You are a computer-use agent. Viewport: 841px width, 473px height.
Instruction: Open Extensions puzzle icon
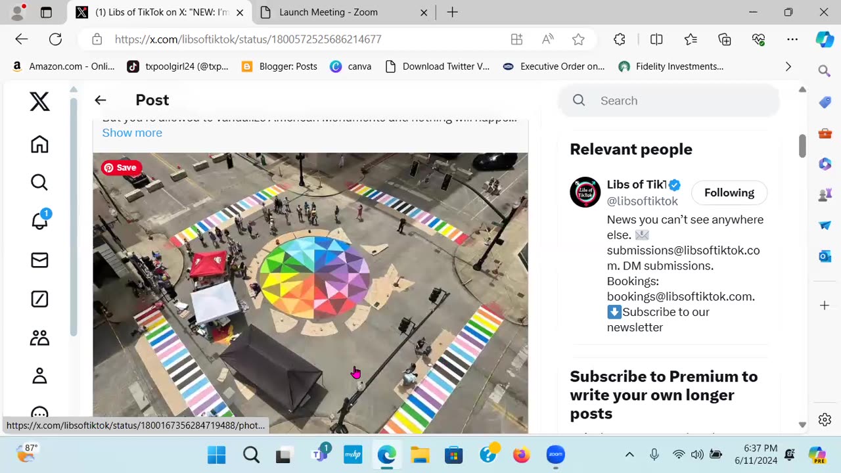[x=620, y=39]
